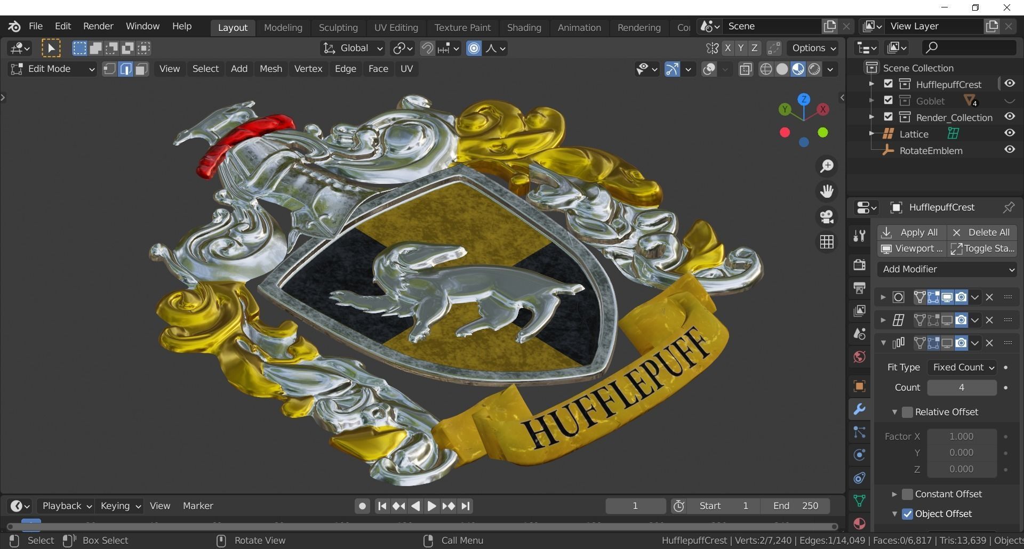Expand Constant Offset section
The height and width of the screenshot is (549, 1024).
click(894, 494)
